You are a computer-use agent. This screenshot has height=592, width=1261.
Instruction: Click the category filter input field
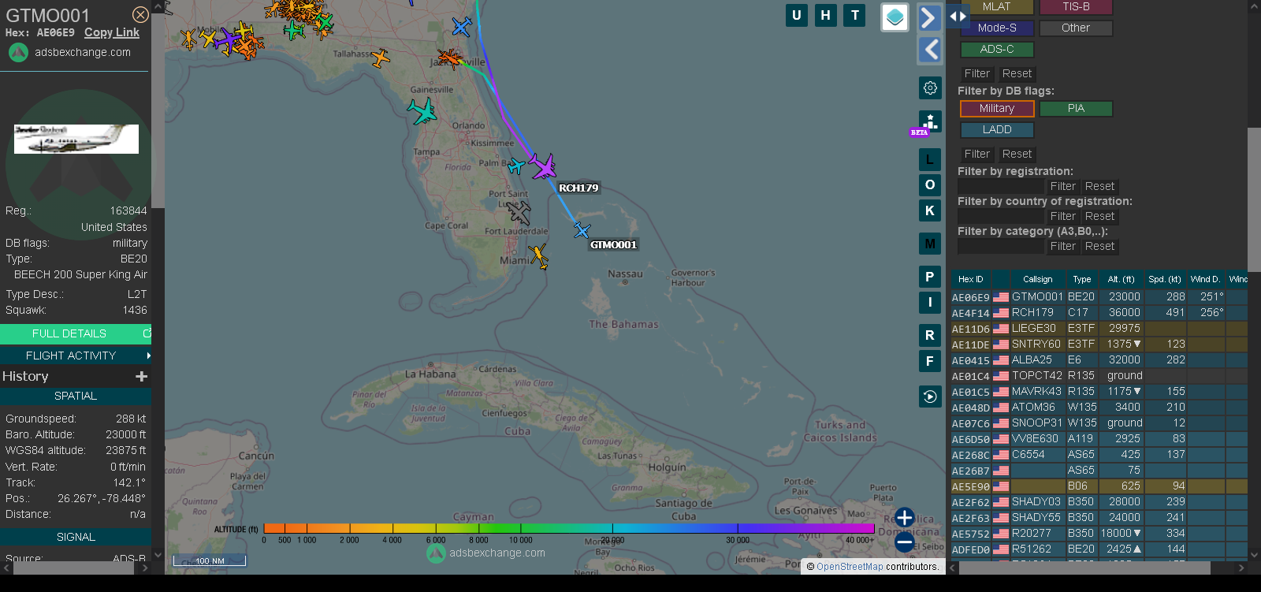1000,246
